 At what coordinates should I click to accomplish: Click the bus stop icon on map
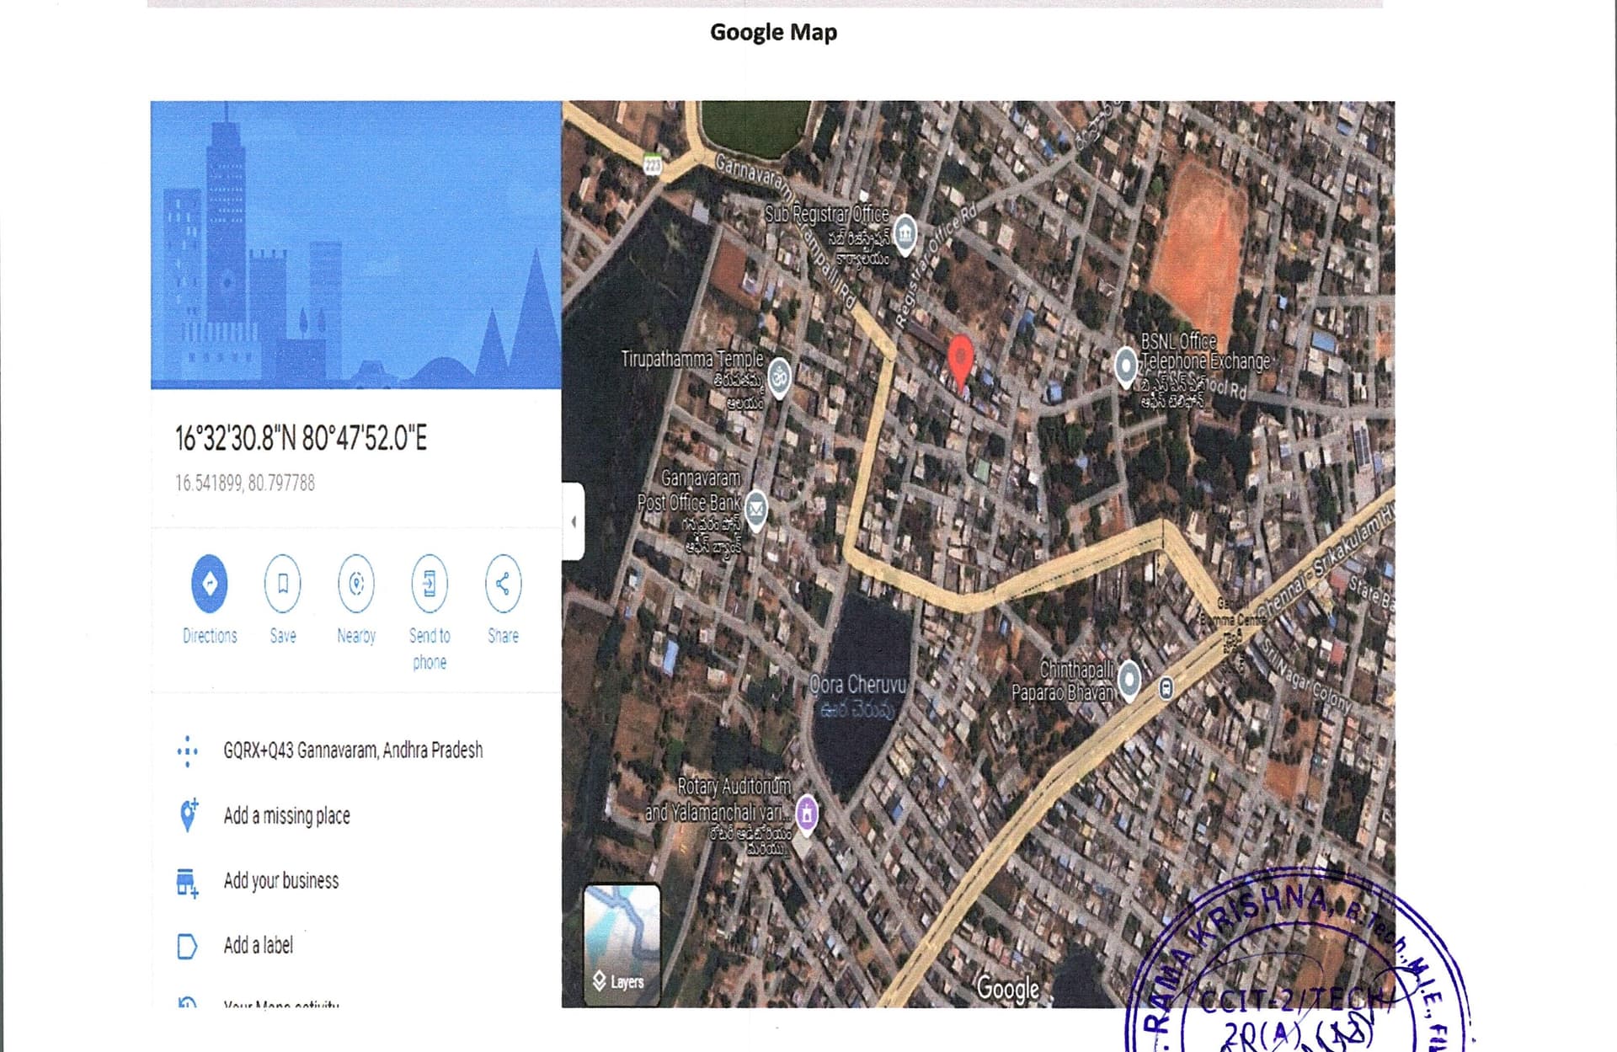tap(1166, 688)
